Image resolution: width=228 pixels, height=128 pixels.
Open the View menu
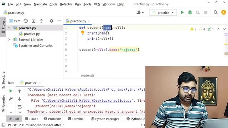click(x=27, y=4)
